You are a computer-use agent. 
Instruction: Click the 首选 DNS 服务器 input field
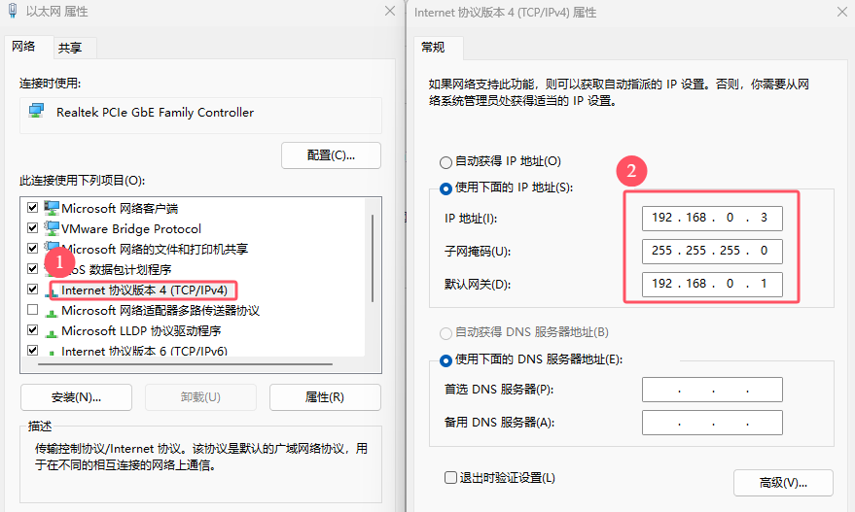[712, 390]
